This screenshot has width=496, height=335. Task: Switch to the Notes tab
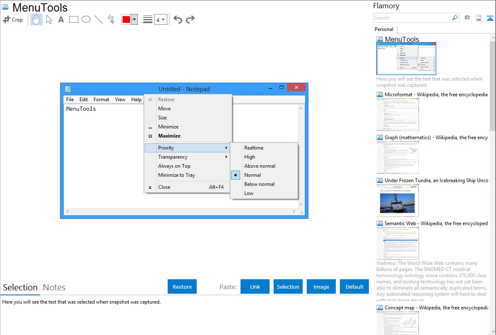[54, 287]
